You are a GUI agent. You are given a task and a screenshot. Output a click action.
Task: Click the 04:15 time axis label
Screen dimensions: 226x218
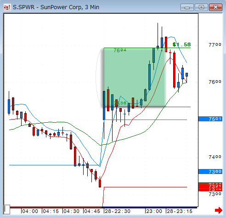tap(51, 211)
